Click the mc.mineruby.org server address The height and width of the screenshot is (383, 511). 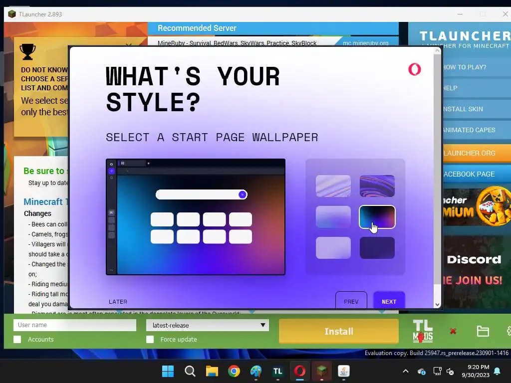[366, 43]
